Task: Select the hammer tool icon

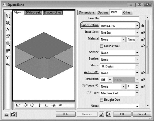Action: click(8, 57)
